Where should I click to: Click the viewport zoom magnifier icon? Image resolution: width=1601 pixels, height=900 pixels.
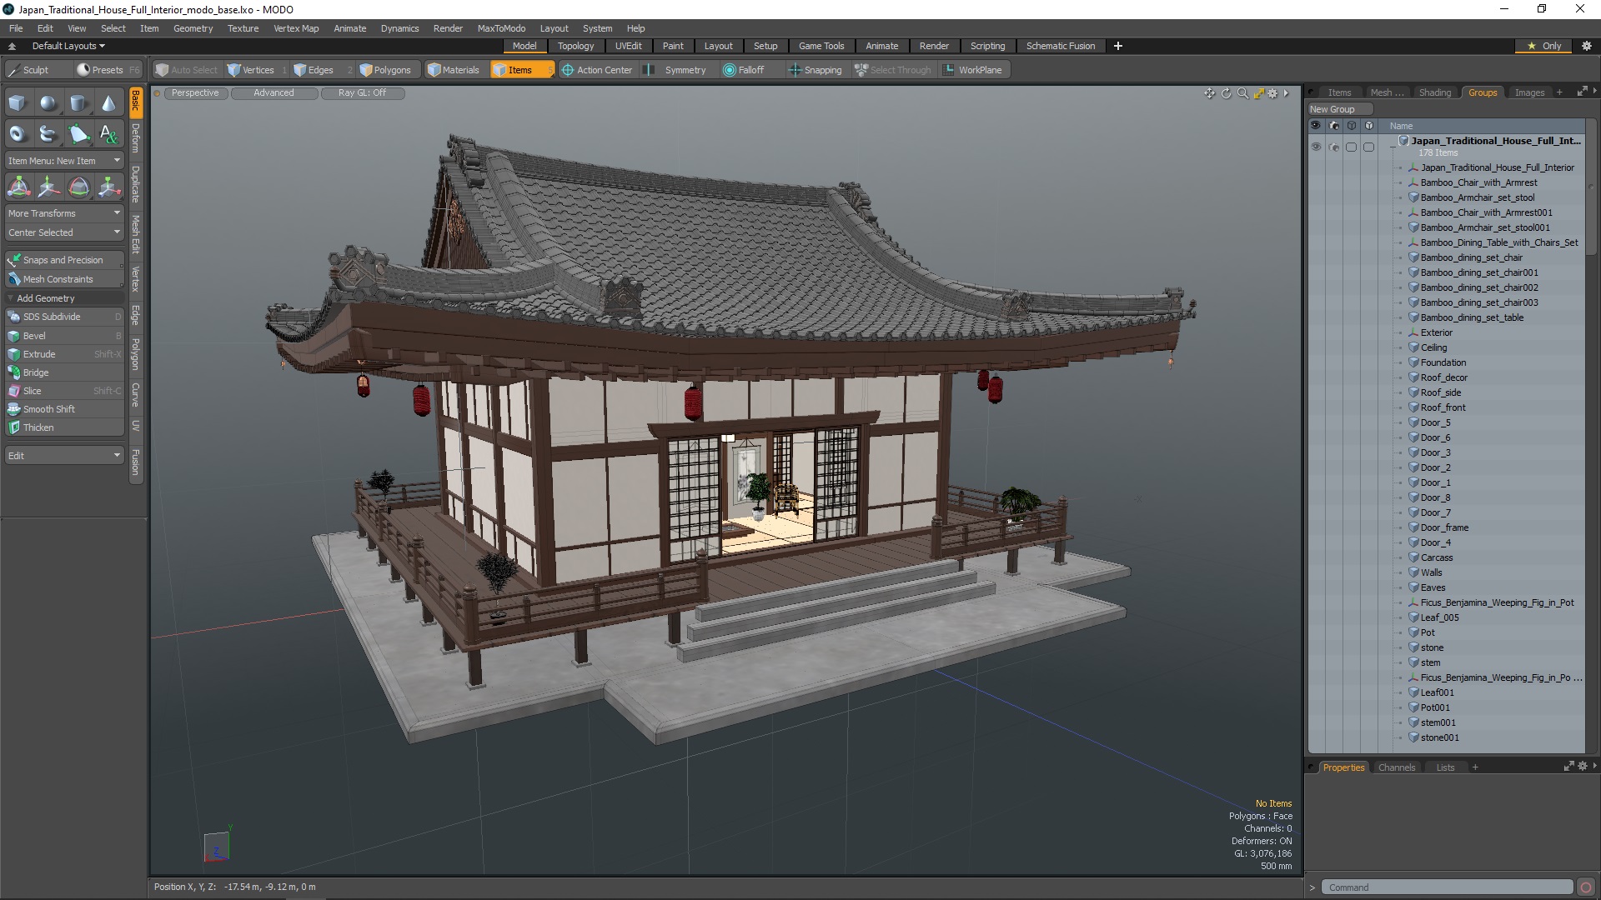[x=1242, y=93]
